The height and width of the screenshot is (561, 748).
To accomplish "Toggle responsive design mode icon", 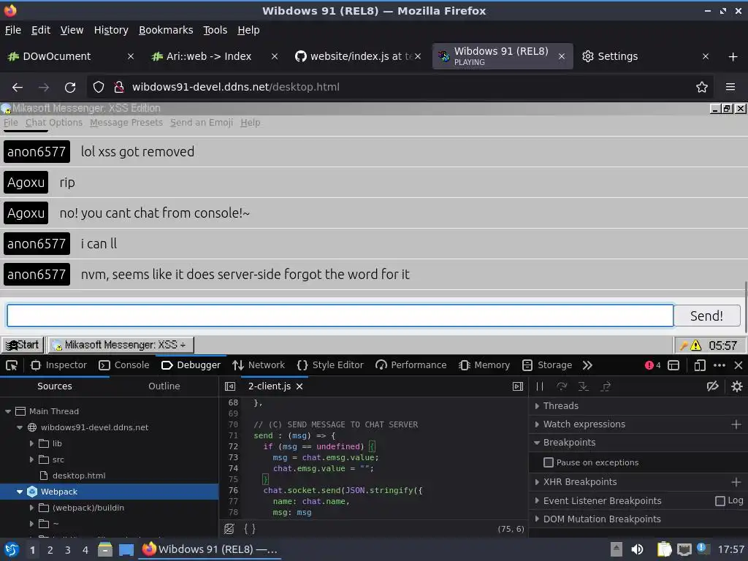I will [x=700, y=365].
